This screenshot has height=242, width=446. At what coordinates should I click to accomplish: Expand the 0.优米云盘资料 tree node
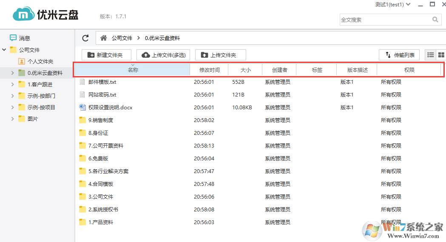click(12, 73)
